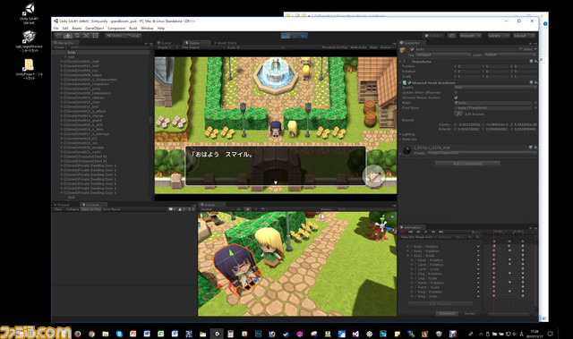Open the Skinned Mesh Renderer settings gear
573x339 pixels.
click(535, 82)
